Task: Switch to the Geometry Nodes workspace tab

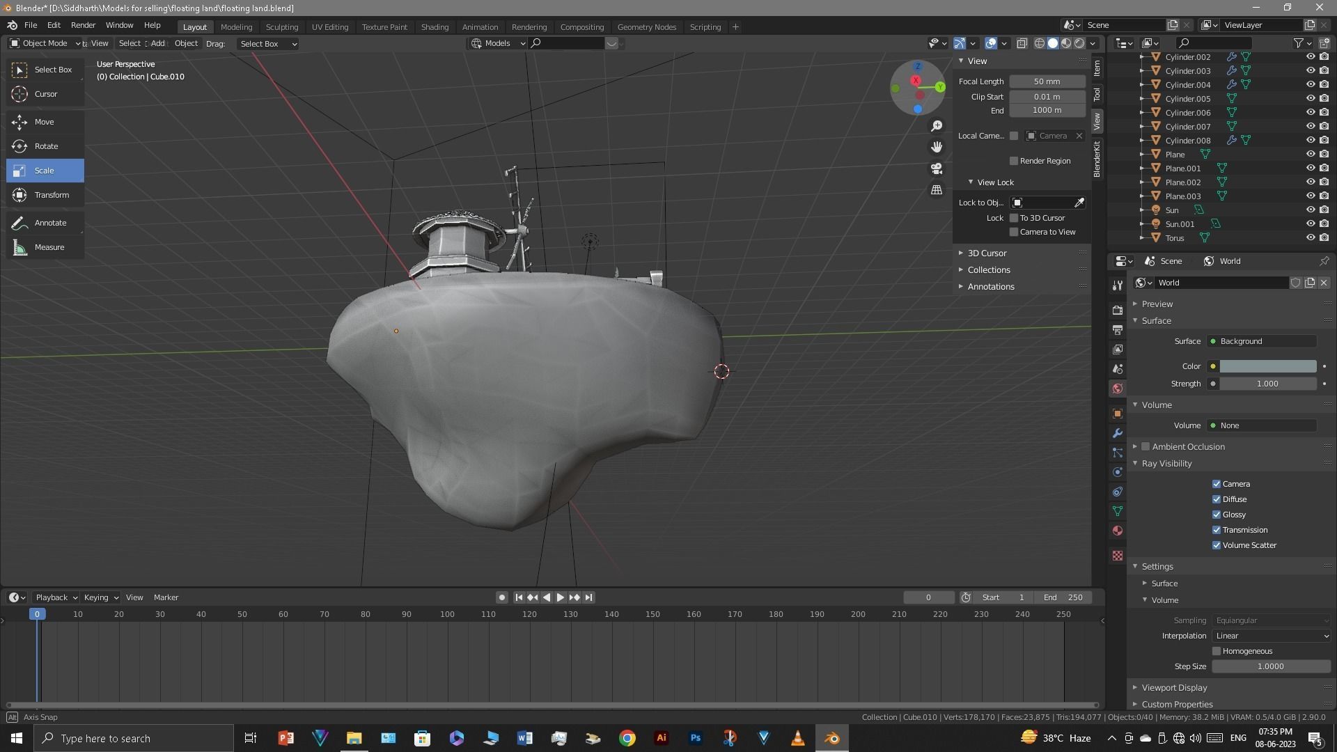Action: coord(646,26)
